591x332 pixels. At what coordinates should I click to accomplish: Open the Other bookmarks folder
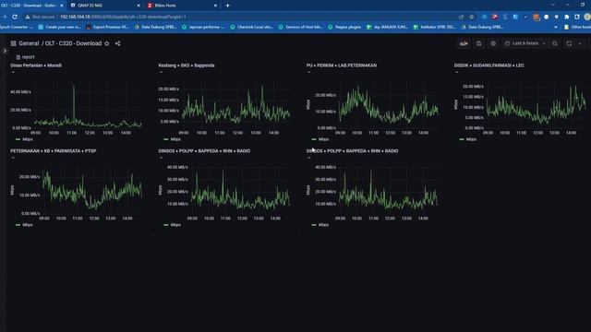tap(577, 27)
